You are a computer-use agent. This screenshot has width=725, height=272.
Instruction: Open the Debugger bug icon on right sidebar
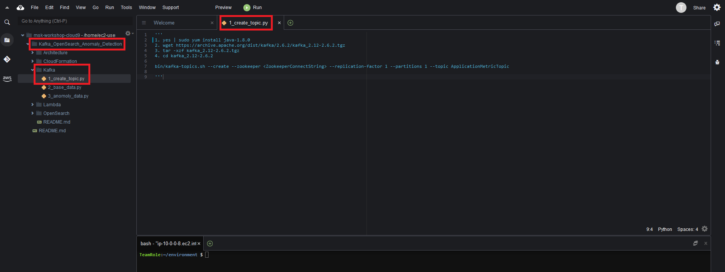[717, 62]
